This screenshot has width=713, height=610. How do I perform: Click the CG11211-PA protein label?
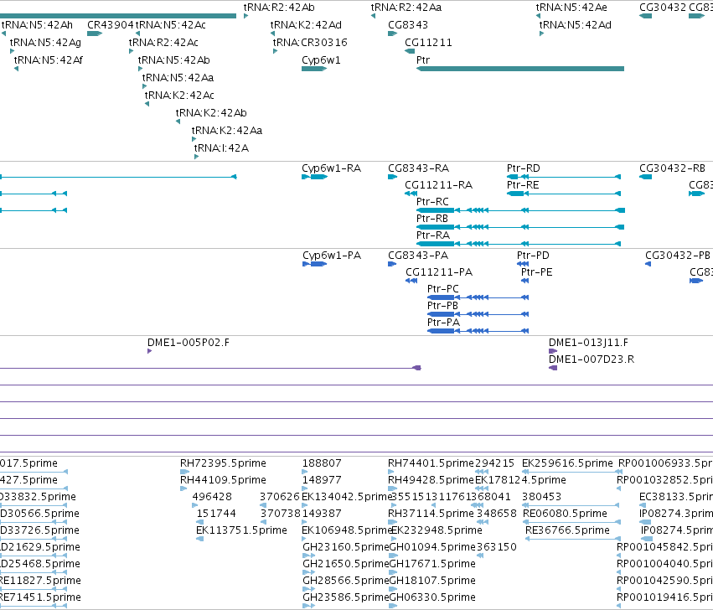(439, 272)
